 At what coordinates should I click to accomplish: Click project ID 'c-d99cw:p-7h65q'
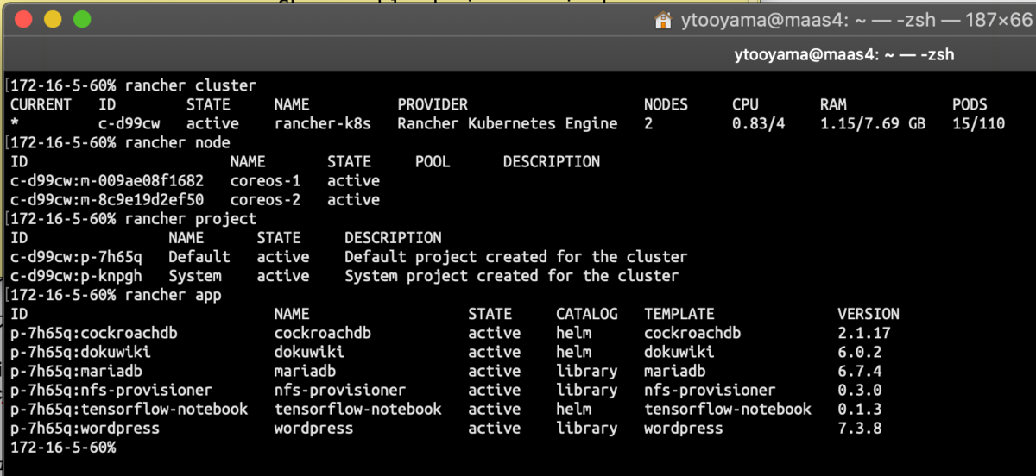(77, 256)
